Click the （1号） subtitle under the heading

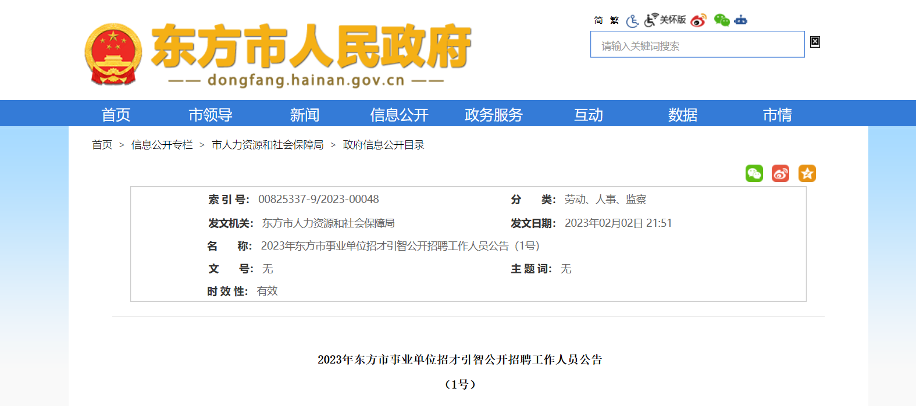pyautogui.click(x=460, y=384)
